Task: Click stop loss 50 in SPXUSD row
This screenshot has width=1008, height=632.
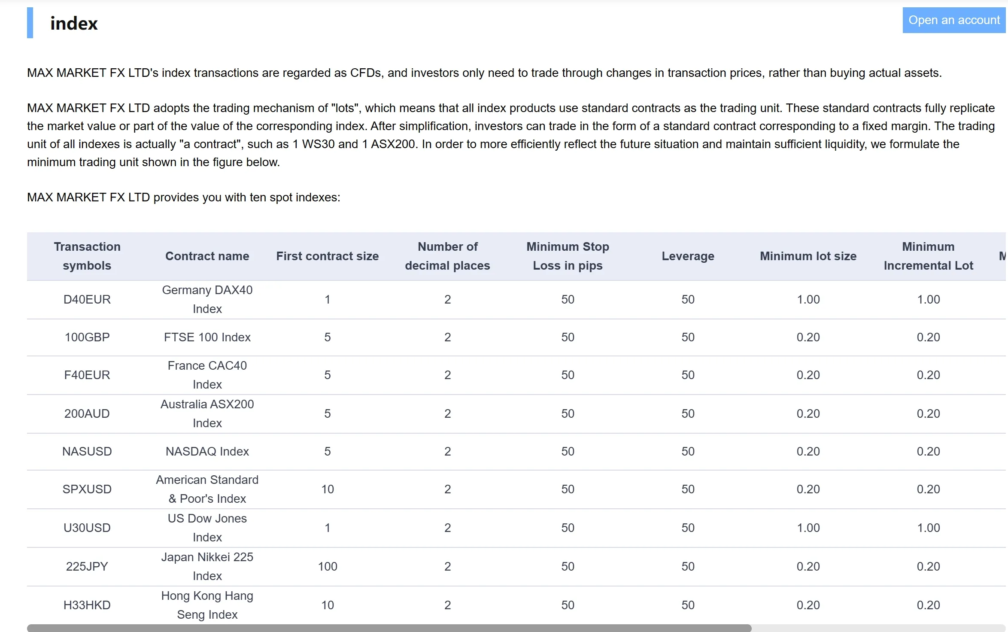Action: [568, 489]
